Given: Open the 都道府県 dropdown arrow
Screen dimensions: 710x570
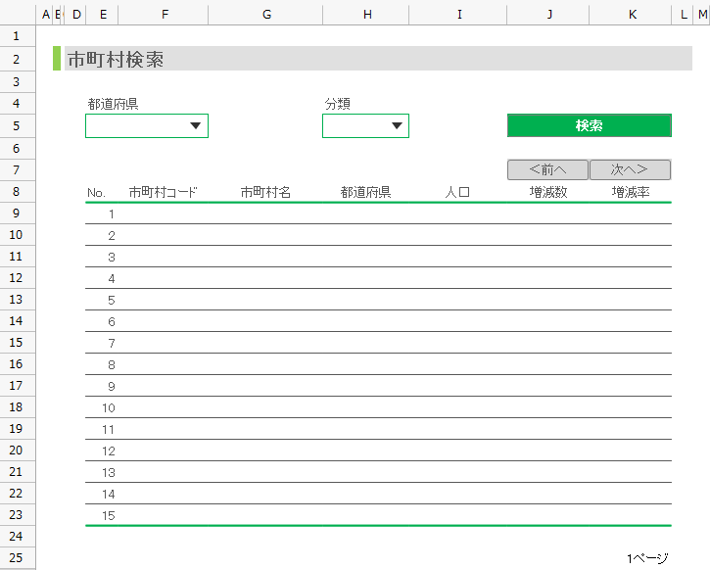Looking at the screenshot, I should pyautogui.click(x=196, y=125).
